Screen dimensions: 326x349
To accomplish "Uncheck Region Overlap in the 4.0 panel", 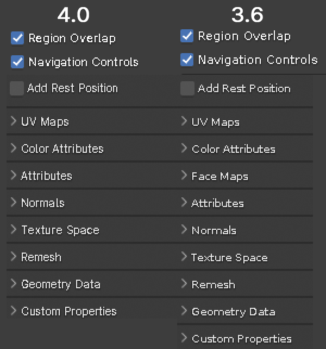I will pos(17,38).
